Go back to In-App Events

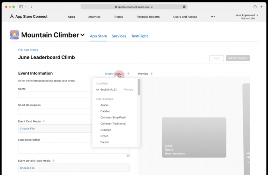28,50
